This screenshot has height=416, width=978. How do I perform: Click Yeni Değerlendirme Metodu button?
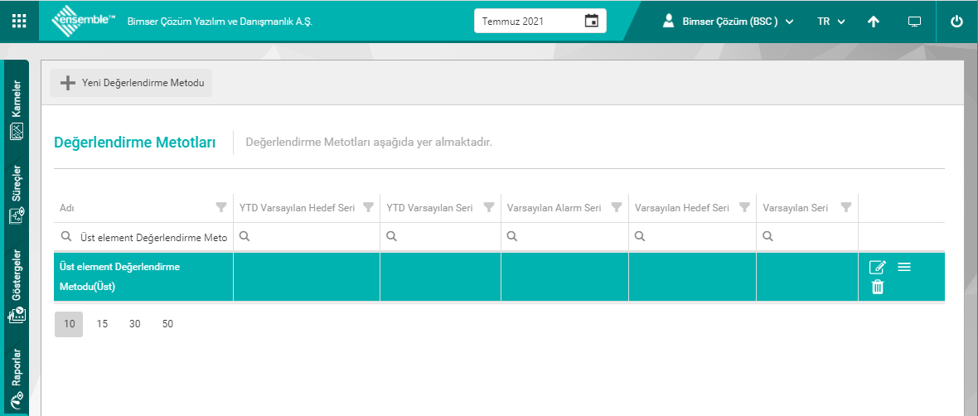(131, 82)
